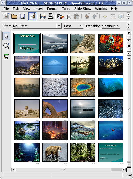
Task: Open the window menu button in title bar
Action: [3, 3]
